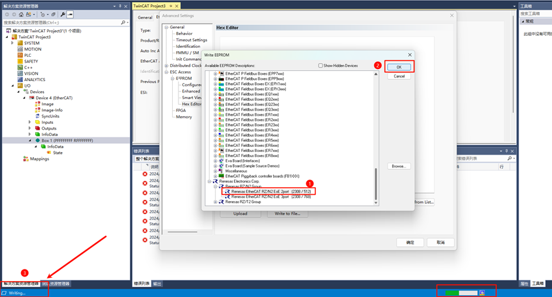Expand the Inputs node under Device 4
Viewport: 552px width, 297px height.
click(30, 122)
